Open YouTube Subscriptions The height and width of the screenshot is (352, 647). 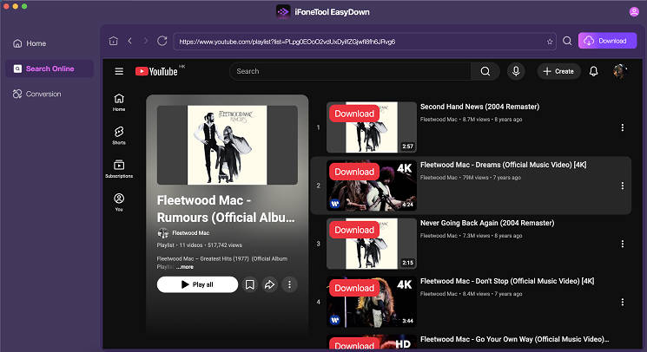[119, 169]
